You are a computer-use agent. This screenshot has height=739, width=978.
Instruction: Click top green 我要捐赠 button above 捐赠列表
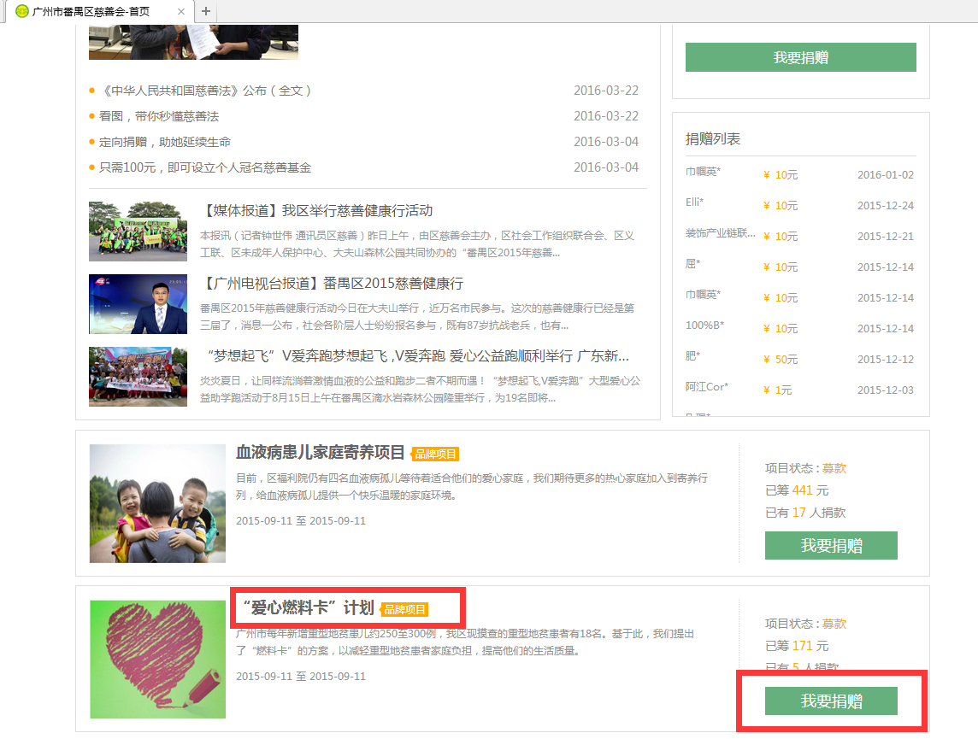click(x=800, y=57)
